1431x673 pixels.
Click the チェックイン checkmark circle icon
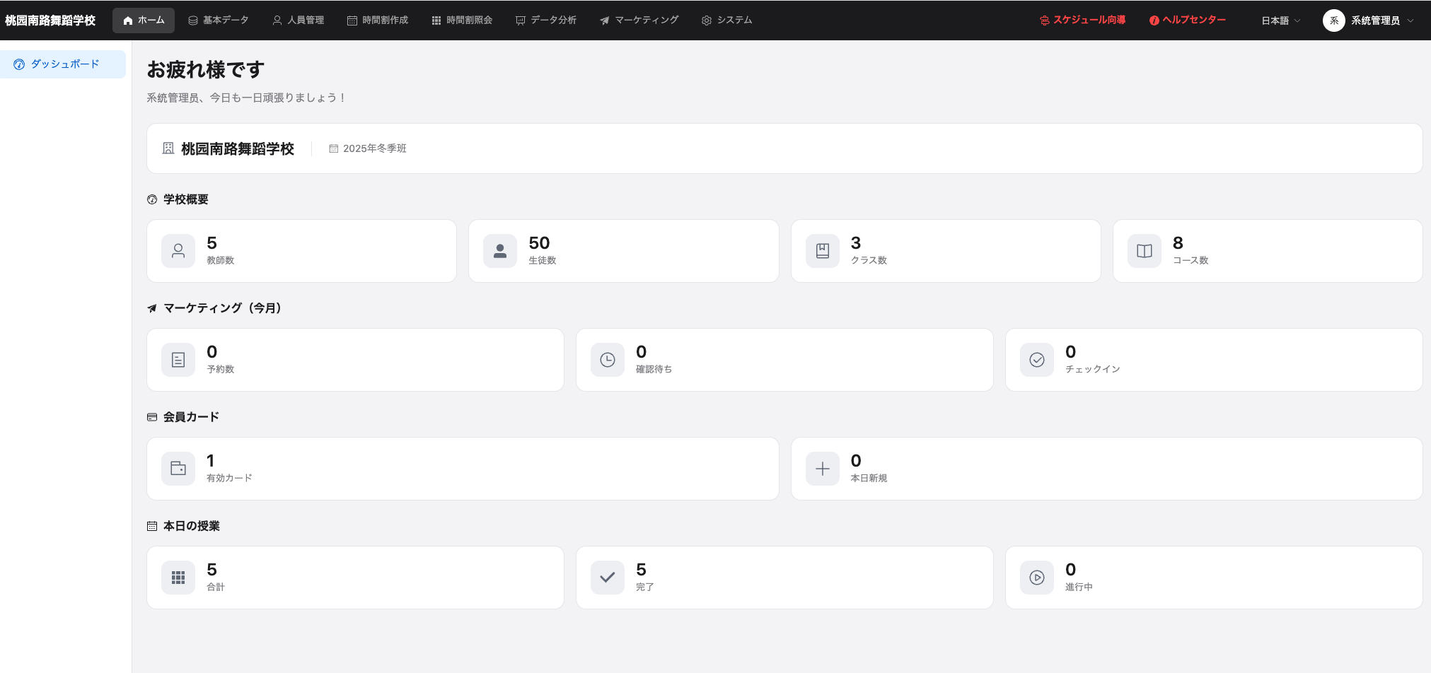pos(1036,360)
